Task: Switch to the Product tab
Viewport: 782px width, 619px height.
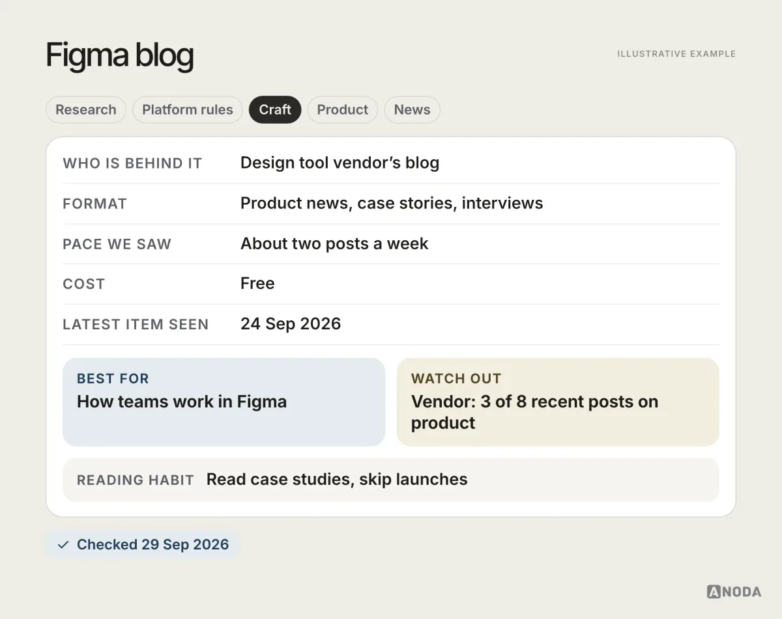Action: click(x=343, y=110)
